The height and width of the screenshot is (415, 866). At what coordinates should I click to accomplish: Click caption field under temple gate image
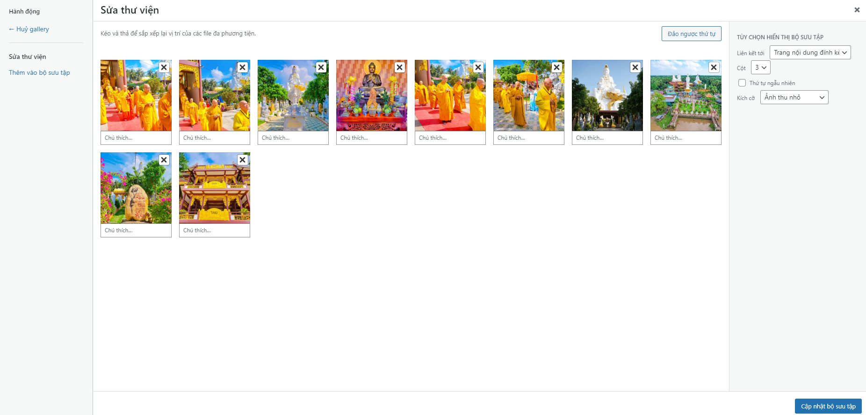pos(215,230)
